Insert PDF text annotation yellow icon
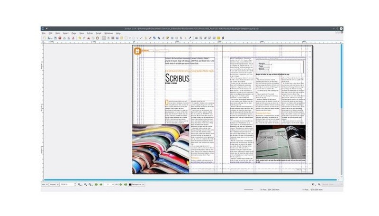Screen dimensions: 379x216 pos(218,38)
